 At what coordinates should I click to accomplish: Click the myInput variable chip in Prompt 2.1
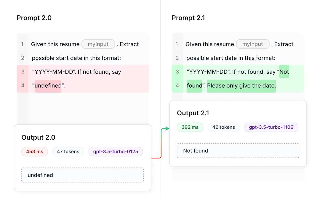click(253, 44)
